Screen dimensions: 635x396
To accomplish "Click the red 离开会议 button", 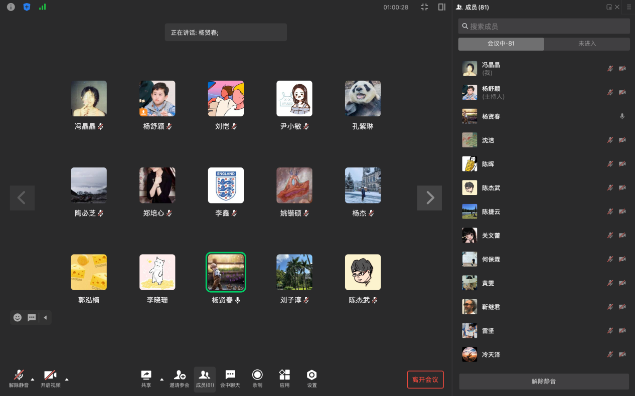I will (425, 379).
